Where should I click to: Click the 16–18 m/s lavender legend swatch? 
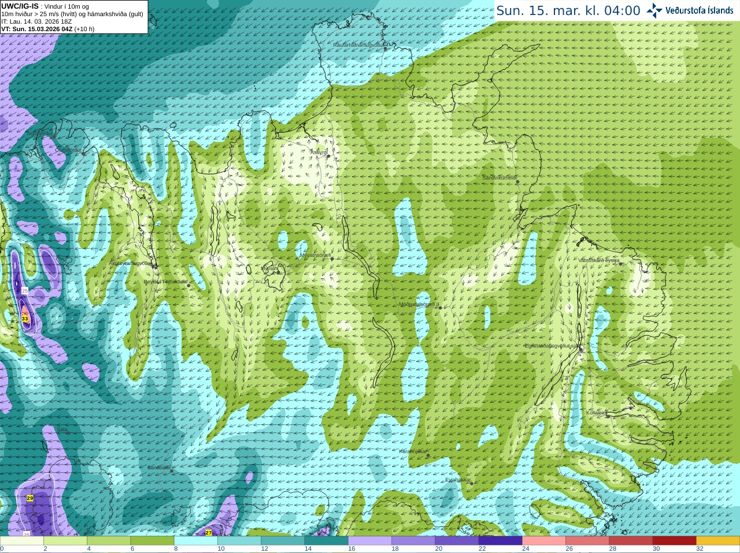pos(370,541)
